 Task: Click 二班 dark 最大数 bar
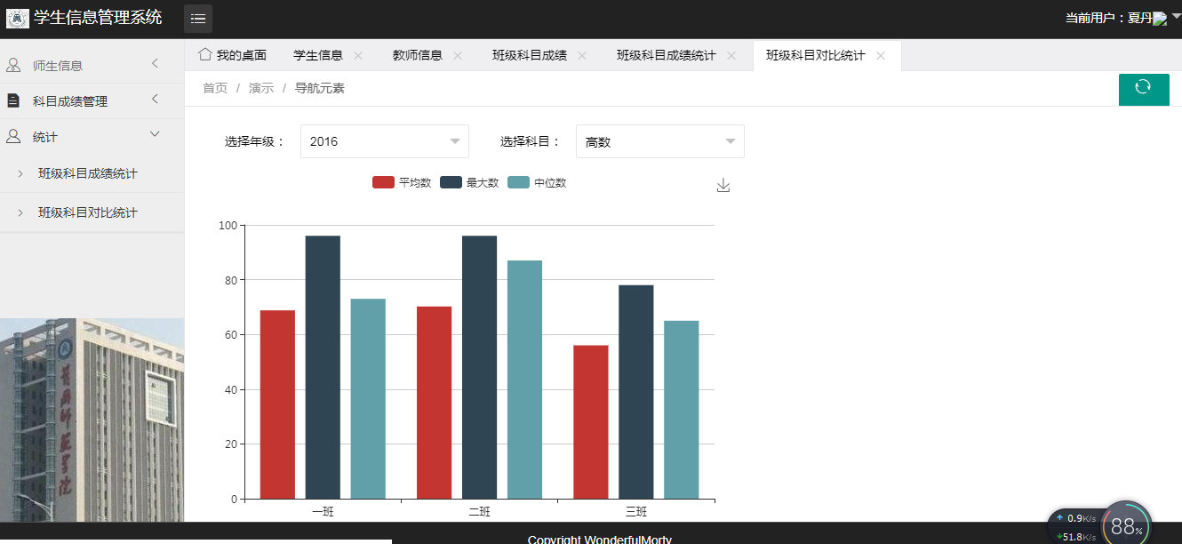pyautogui.click(x=480, y=367)
